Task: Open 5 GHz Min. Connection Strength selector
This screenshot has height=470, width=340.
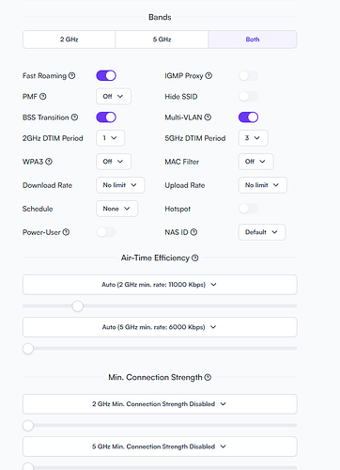Action: 160,446
